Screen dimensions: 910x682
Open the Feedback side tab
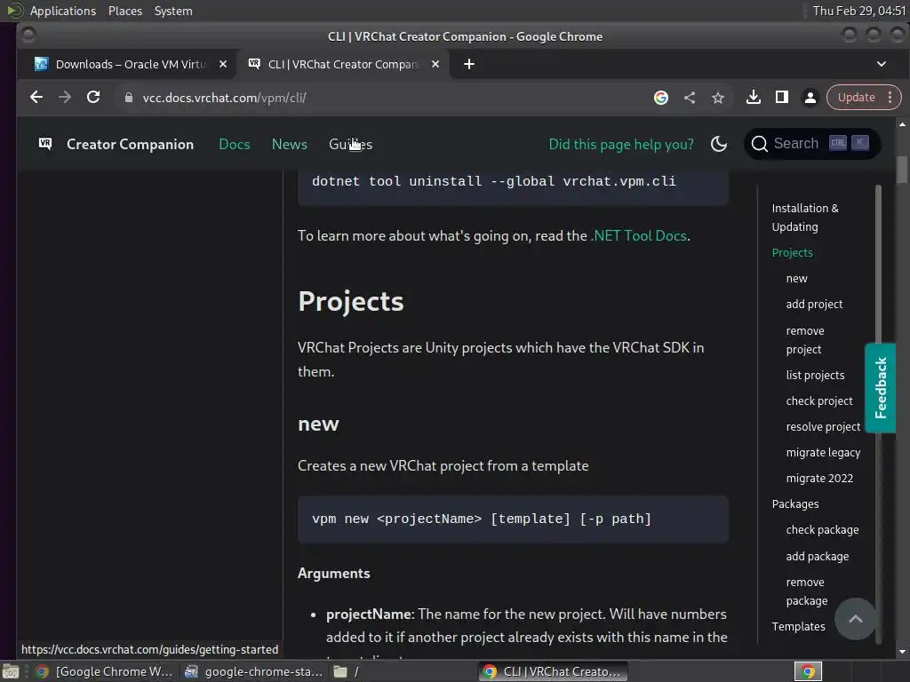[880, 388]
